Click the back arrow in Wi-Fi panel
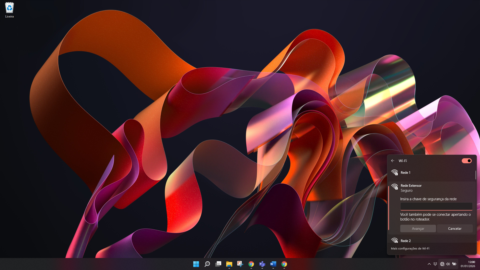 pyautogui.click(x=393, y=161)
